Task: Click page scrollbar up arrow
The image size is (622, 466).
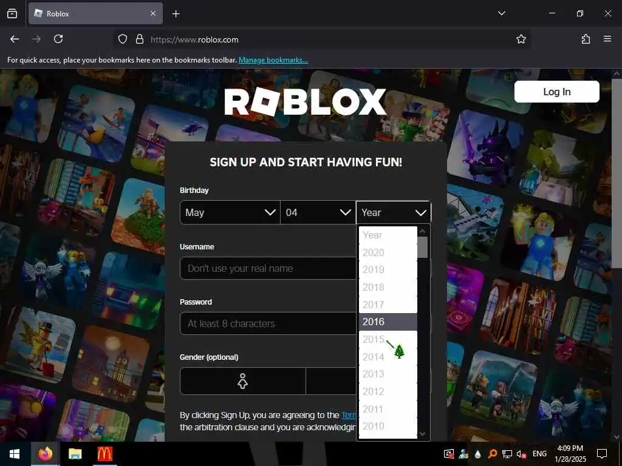Action: [617, 73]
